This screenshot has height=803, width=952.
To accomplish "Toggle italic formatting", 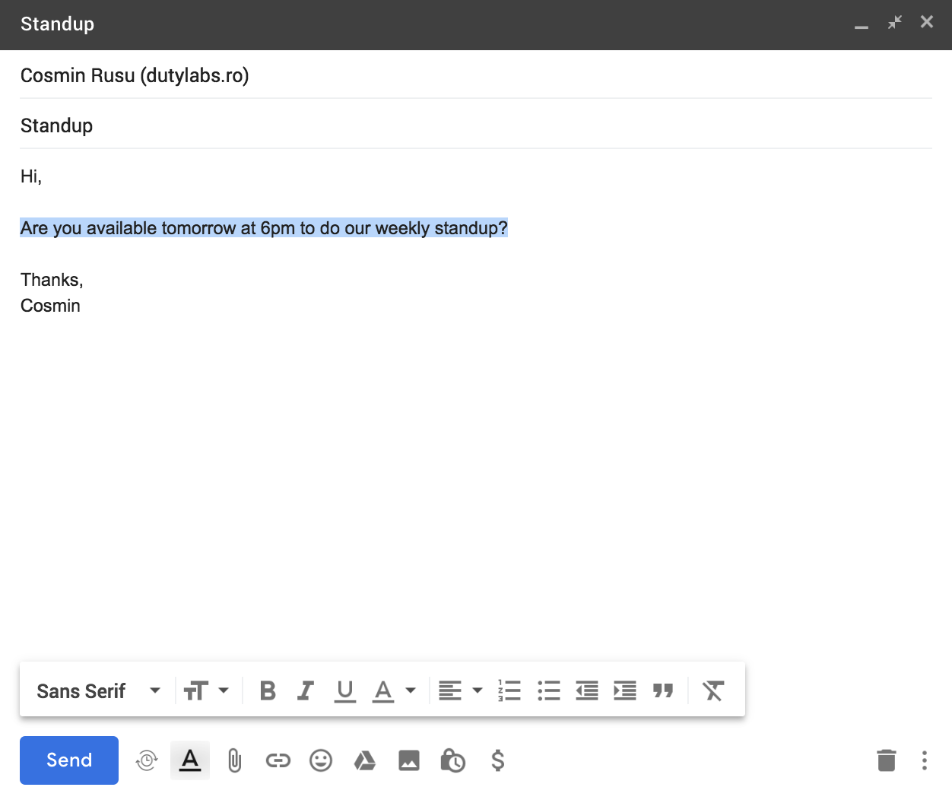I will (x=306, y=690).
